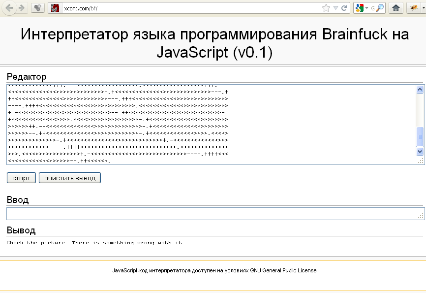Open the Google search engine selector

pyautogui.click(x=362, y=8)
